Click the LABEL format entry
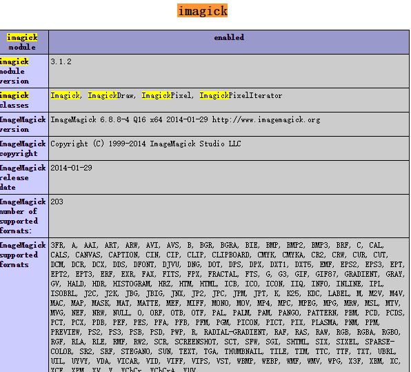The image size is (411, 372). pos(339,294)
